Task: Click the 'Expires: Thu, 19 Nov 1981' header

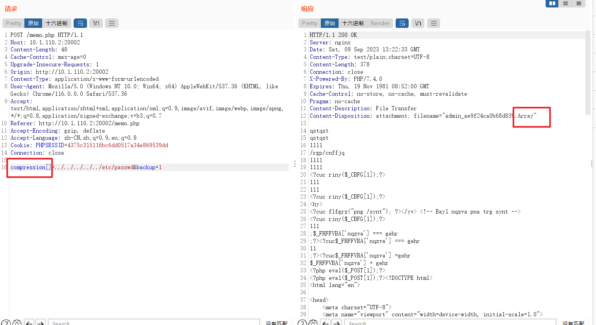Action: coord(370,86)
